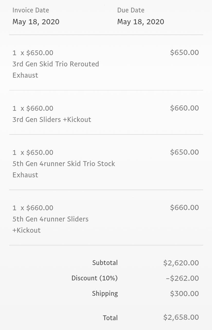Select the Due Date label
This screenshot has width=212, height=330.
coord(131,10)
